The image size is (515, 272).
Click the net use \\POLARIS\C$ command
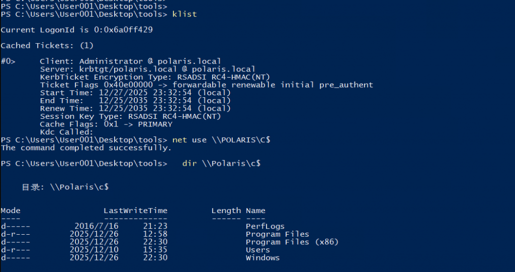point(221,140)
